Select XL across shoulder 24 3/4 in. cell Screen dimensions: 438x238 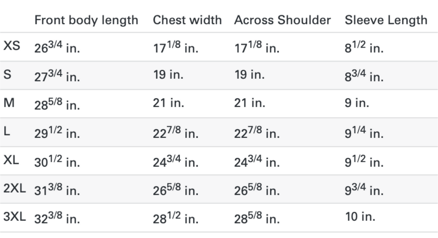tap(257, 161)
